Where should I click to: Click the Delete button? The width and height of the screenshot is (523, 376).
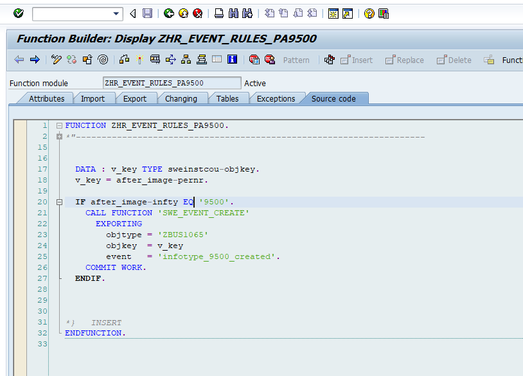454,60
